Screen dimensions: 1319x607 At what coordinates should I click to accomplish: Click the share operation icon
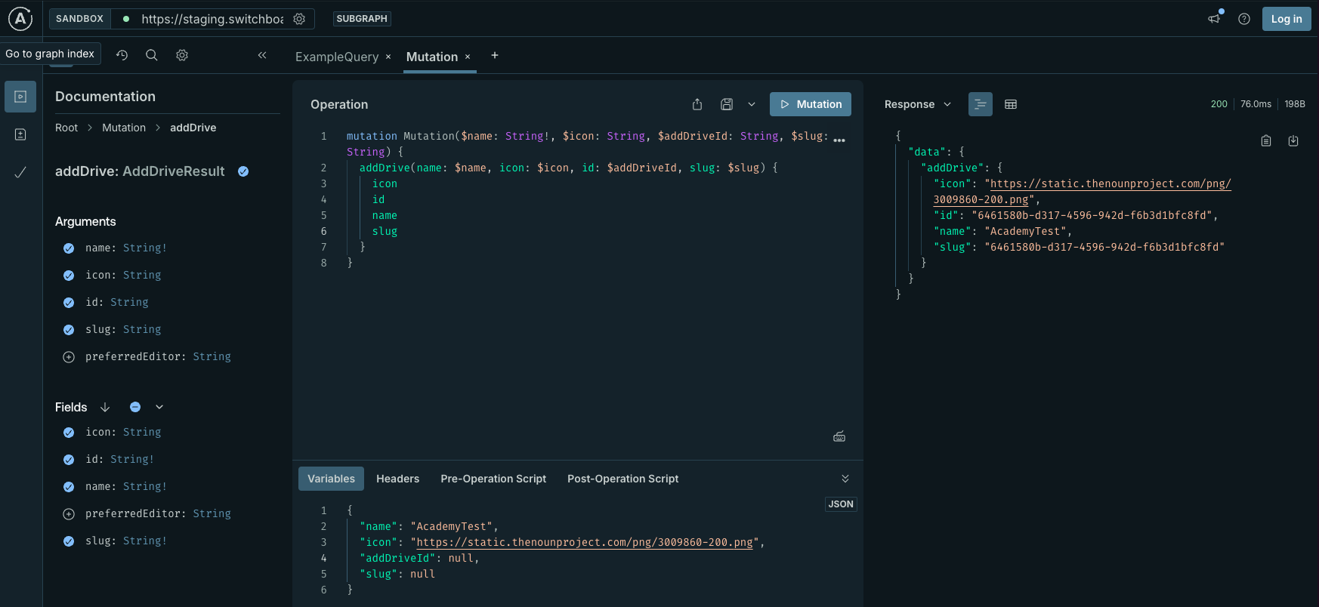[x=697, y=104]
